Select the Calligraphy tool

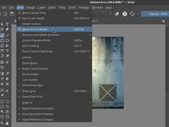click(7, 29)
